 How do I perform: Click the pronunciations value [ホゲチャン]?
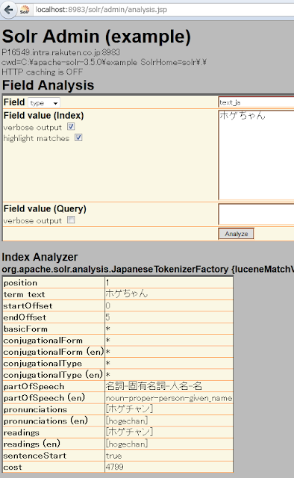pos(129,409)
